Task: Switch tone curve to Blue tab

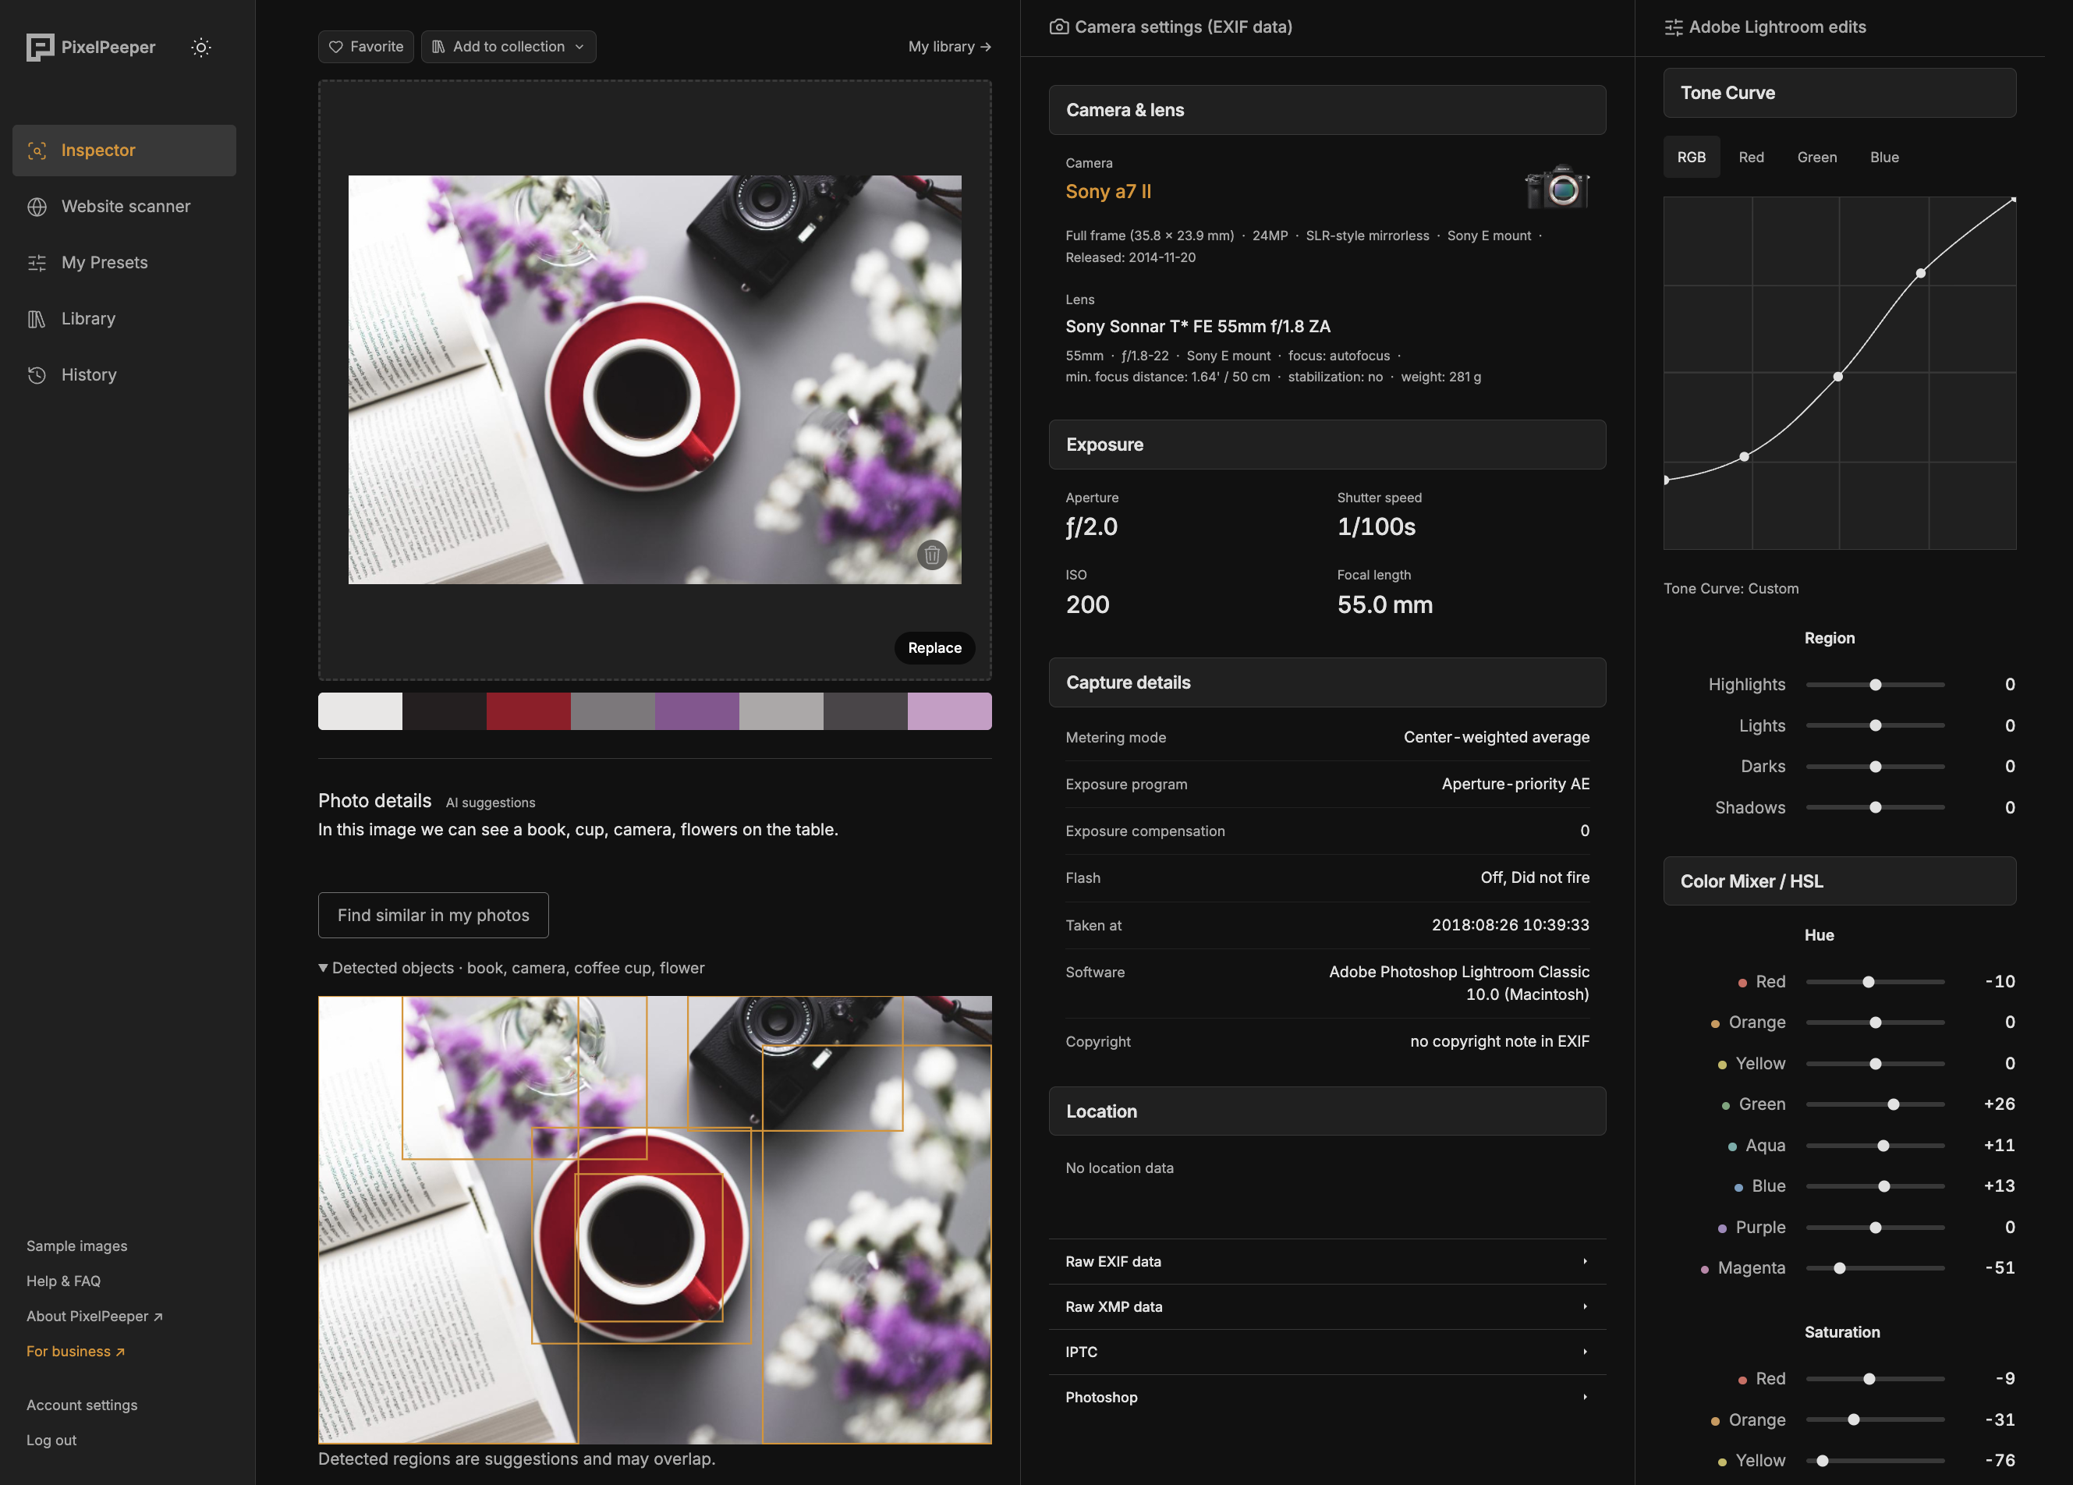Action: coord(1883,158)
